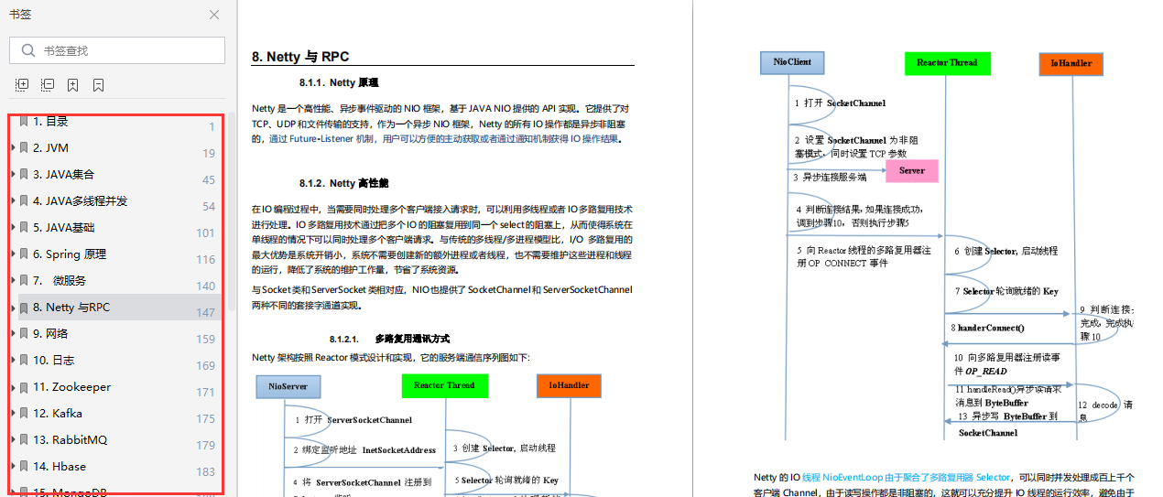Viewport: 1163px width, 497px height.
Task: Click the magnifier icon in bookmark search
Action: click(28, 50)
